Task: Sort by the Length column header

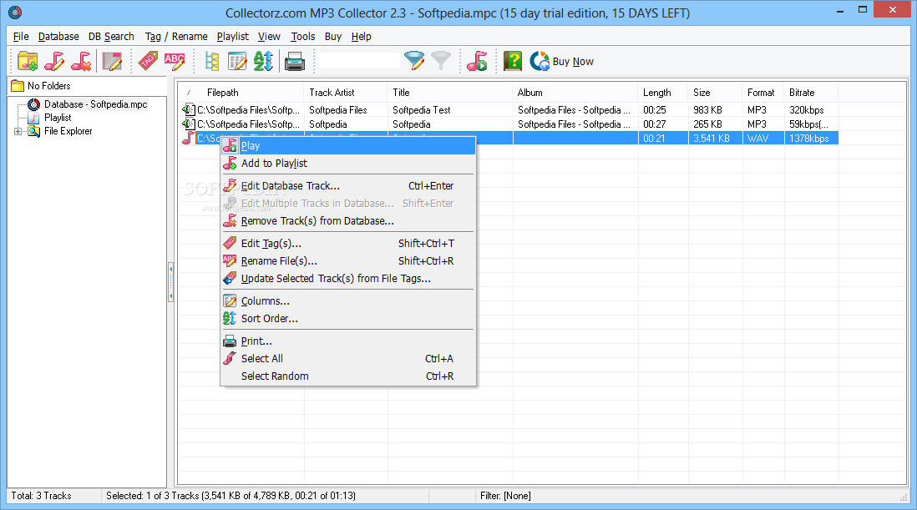Action: [x=663, y=93]
